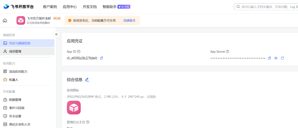Viewport: 298px width, 128px height.
Task: Reveal the App Secret with eye icon
Action: (276, 58)
